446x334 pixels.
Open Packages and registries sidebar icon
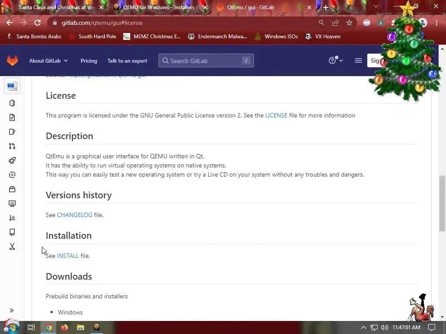click(x=12, y=189)
